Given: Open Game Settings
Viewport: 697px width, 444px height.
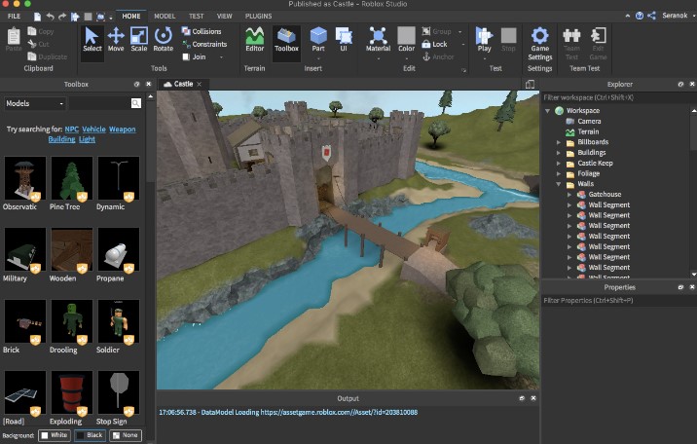Looking at the screenshot, I should click(x=539, y=44).
